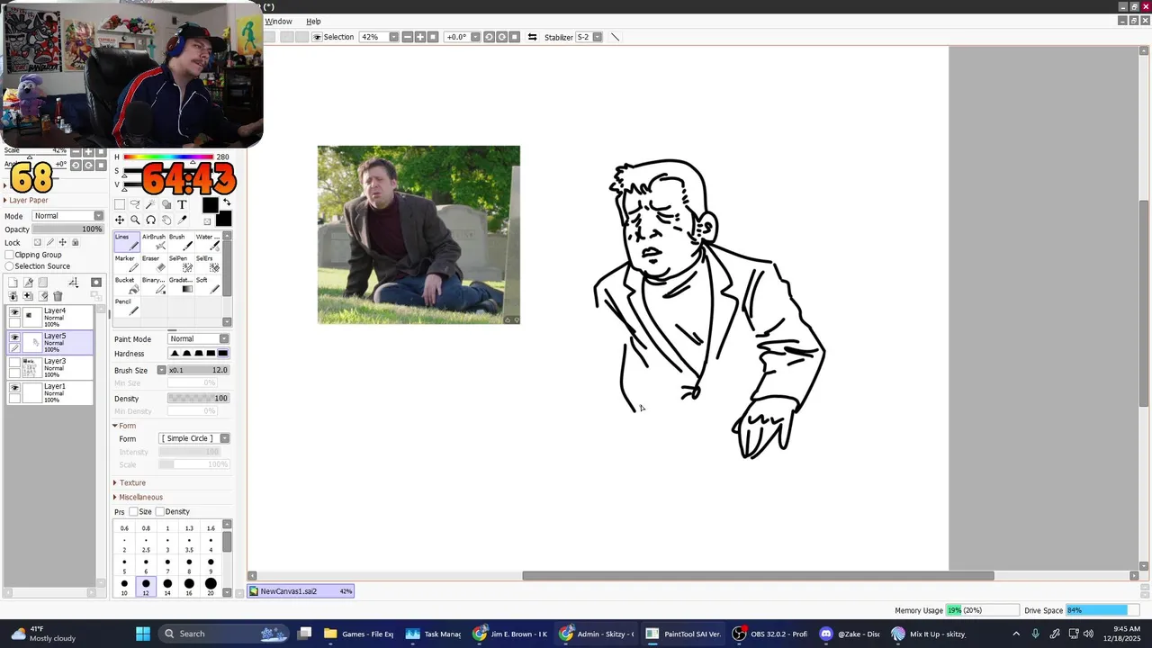
Task: Adjust the layer Opacity slider
Action: (x=68, y=229)
